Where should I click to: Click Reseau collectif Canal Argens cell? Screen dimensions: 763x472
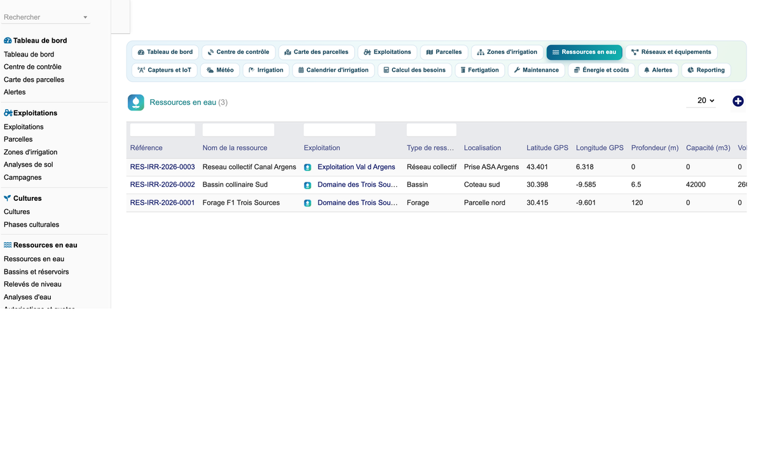click(249, 167)
